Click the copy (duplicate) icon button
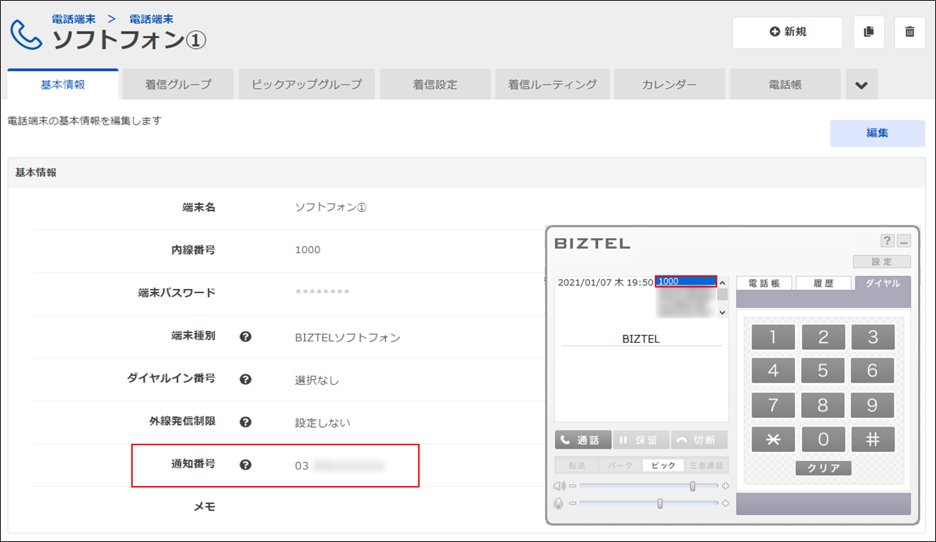936x542 pixels. (869, 32)
